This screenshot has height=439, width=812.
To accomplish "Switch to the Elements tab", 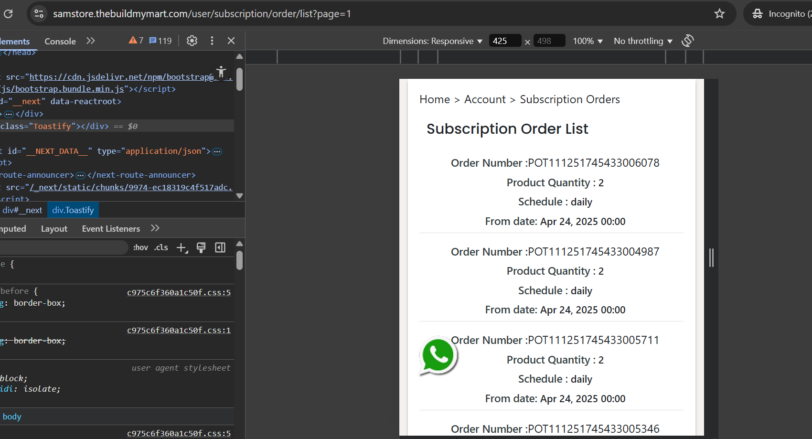I will (15, 41).
